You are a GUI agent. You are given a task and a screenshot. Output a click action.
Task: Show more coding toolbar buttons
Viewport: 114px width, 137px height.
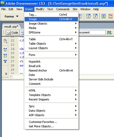6,74
